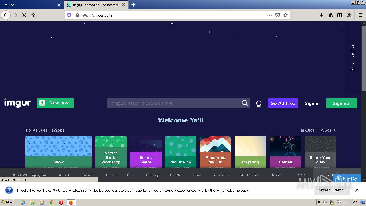The image size is (366, 206).
Task: Open the Terms footer link
Action: (x=196, y=175)
